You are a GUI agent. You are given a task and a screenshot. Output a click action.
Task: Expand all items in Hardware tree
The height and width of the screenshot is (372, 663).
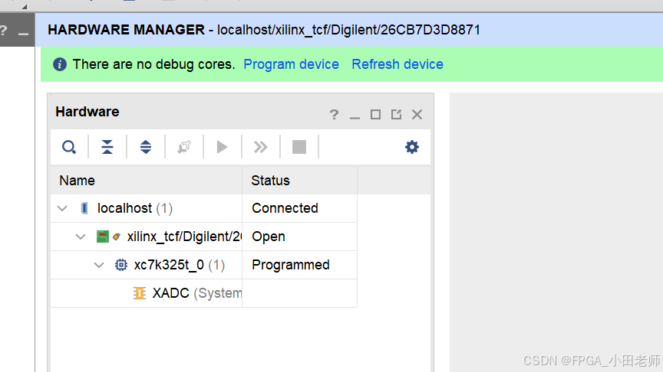pyautogui.click(x=146, y=147)
